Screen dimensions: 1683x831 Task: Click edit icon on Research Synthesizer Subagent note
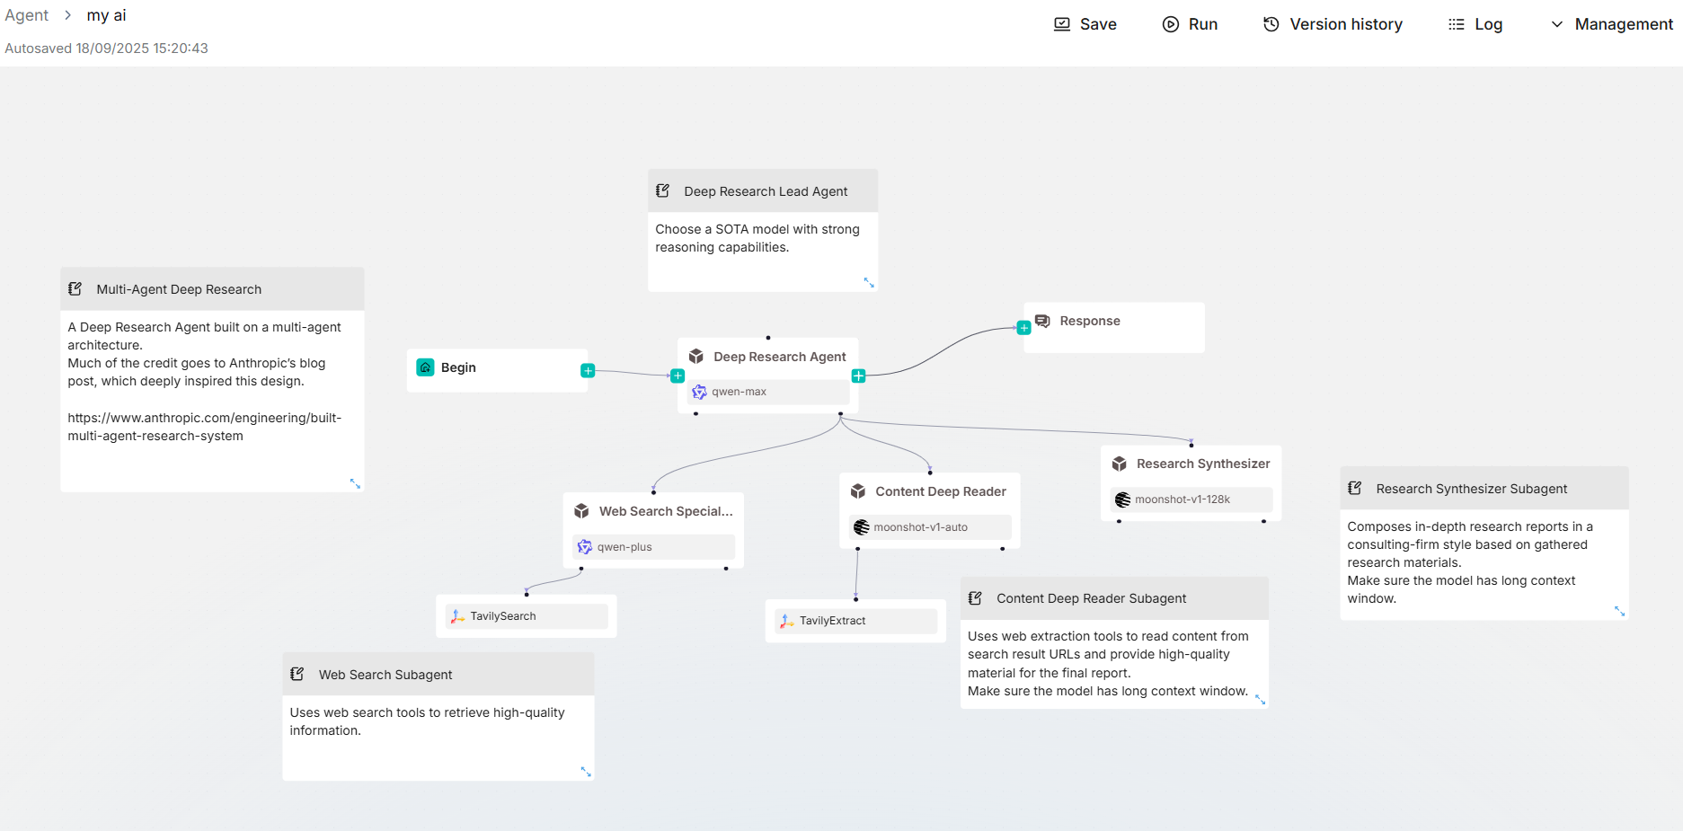click(1355, 489)
